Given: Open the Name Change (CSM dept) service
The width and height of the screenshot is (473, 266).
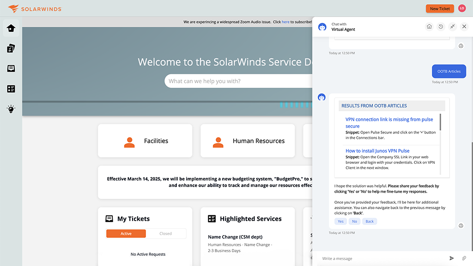Looking at the screenshot, I should 235,237.
